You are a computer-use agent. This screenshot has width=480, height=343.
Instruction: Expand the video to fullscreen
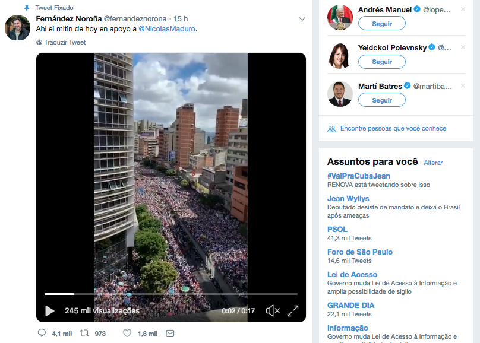(x=293, y=311)
